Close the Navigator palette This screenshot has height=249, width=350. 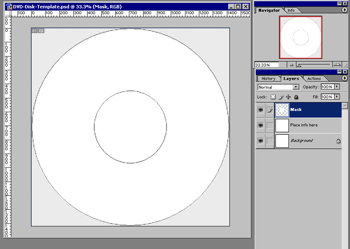pos(345,4)
